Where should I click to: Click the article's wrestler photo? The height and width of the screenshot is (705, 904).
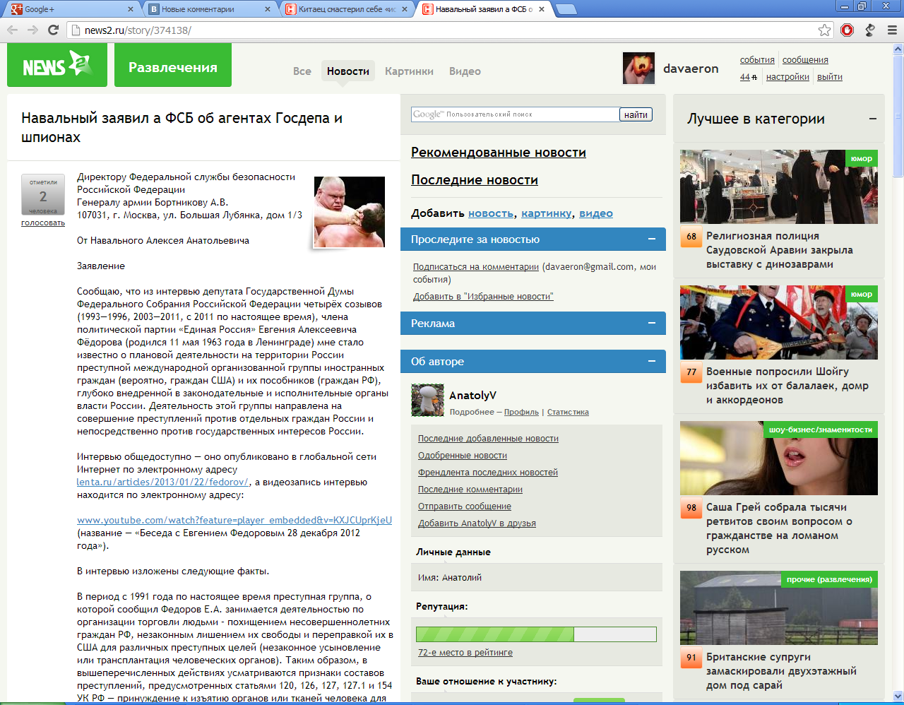pos(350,212)
